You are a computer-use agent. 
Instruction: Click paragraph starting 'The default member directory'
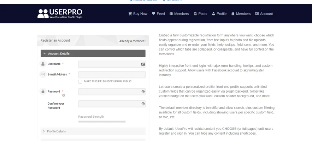tap(217, 112)
